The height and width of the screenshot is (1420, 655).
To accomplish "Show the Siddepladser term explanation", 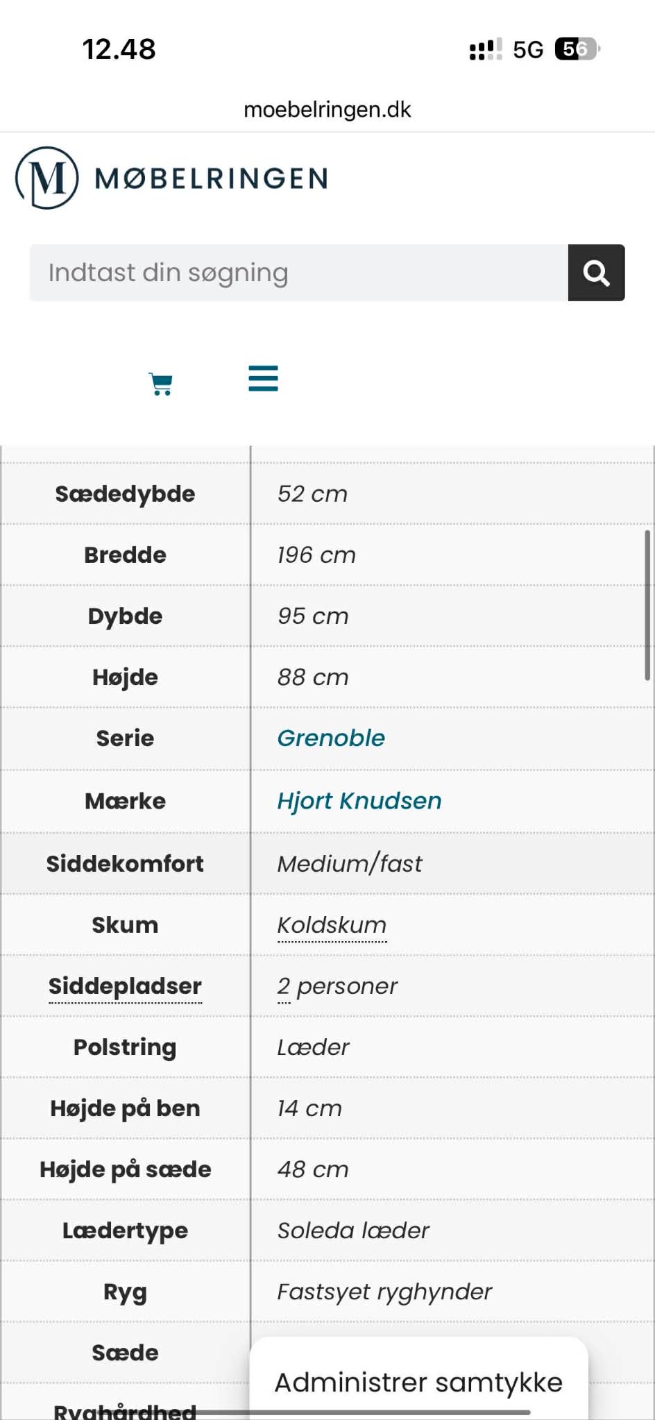I will coord(125,986).
